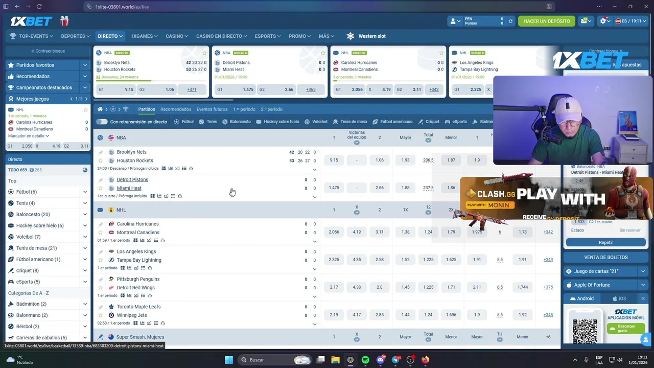Expand Brooklyn Nets match row chevron
654x368 pixels.
(x=314, y=169)
